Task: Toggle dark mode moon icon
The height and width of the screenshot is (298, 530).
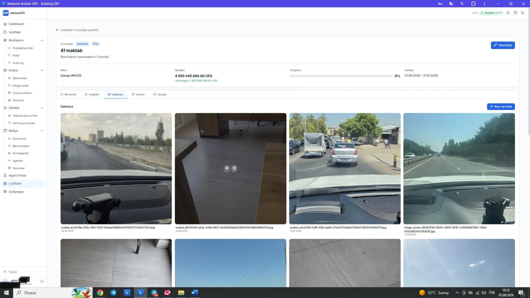Action: click(523, 13)
